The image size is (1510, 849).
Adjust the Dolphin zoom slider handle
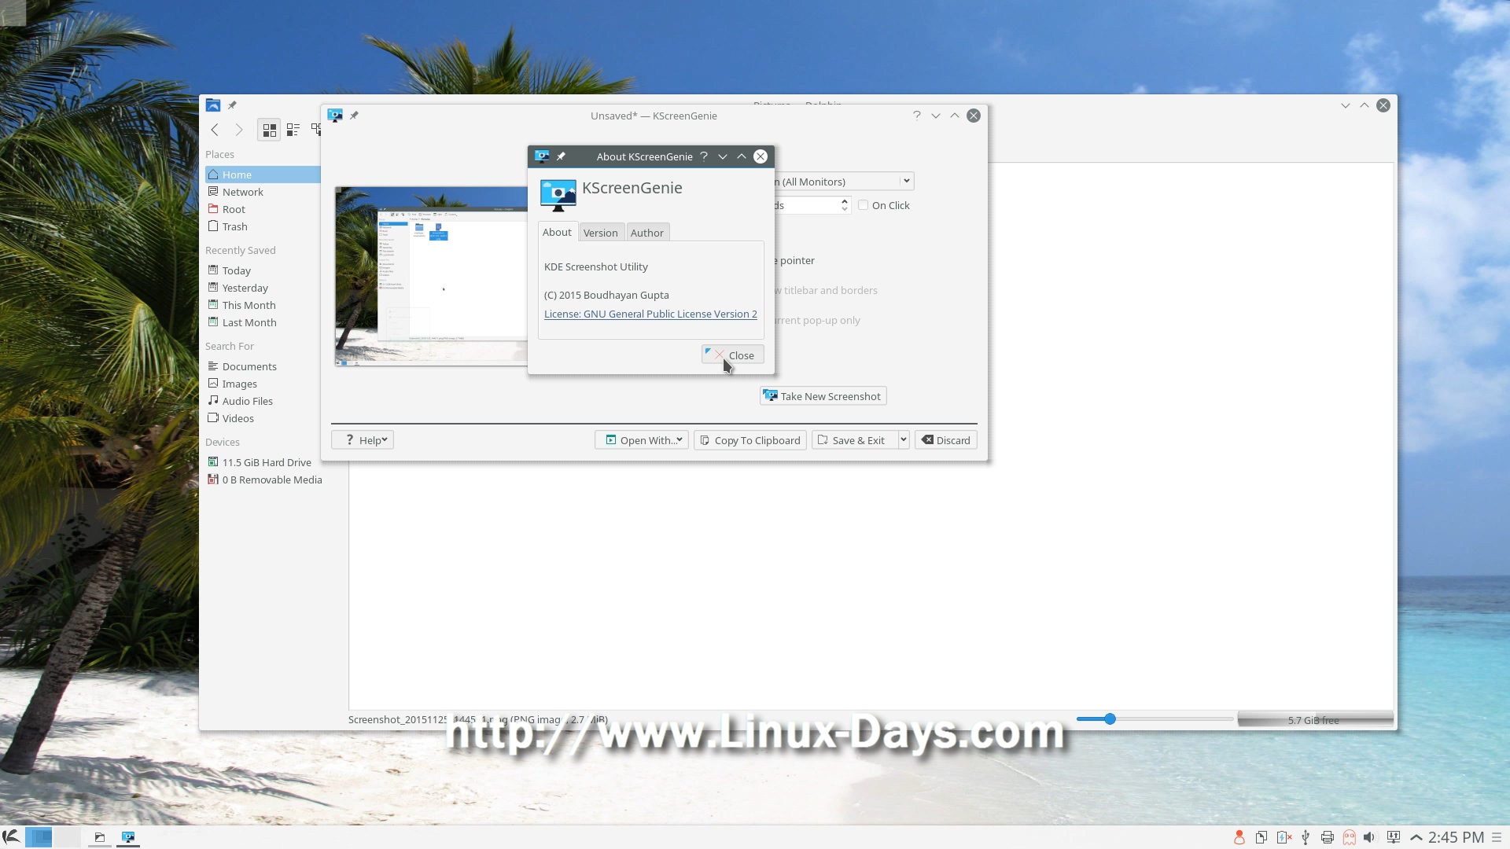1110,719
